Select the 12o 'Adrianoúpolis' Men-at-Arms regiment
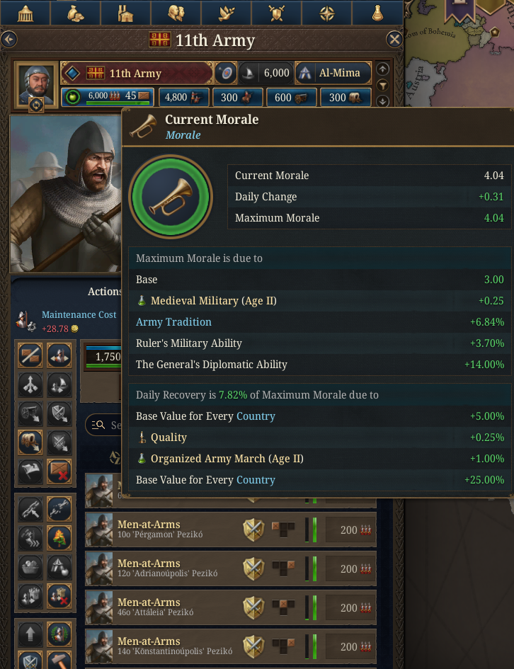This screenshot has height=669, width=514. [230, 568]
